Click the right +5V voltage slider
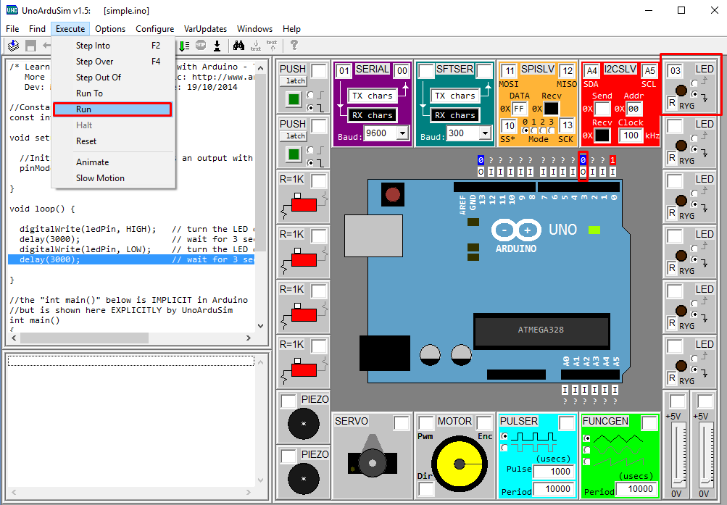 706,456
